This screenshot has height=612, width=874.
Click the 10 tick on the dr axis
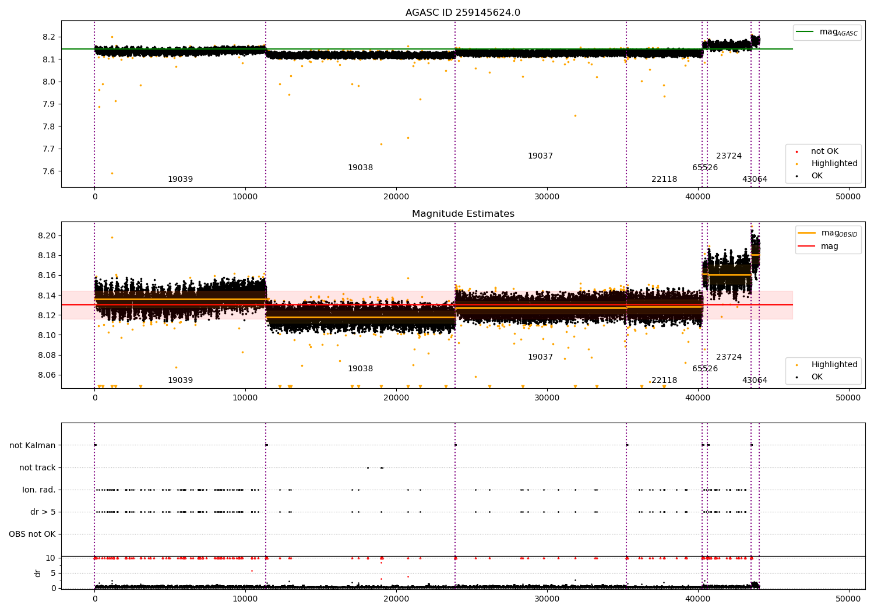coord(51,558)
